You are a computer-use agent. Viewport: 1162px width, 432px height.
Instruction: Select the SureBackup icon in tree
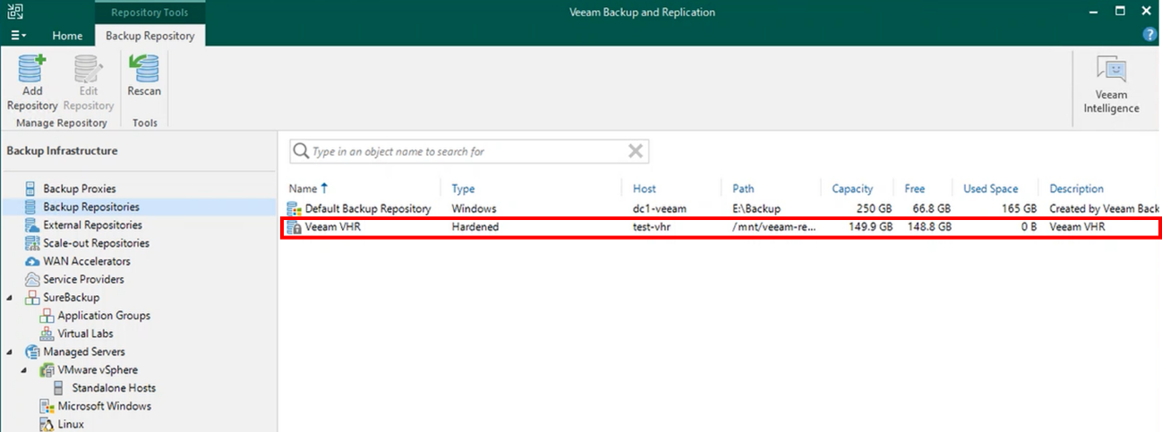tap(32, 297)
